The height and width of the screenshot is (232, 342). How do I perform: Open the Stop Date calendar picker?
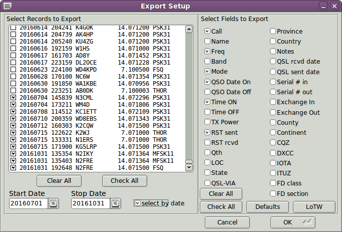coord(115,203)
